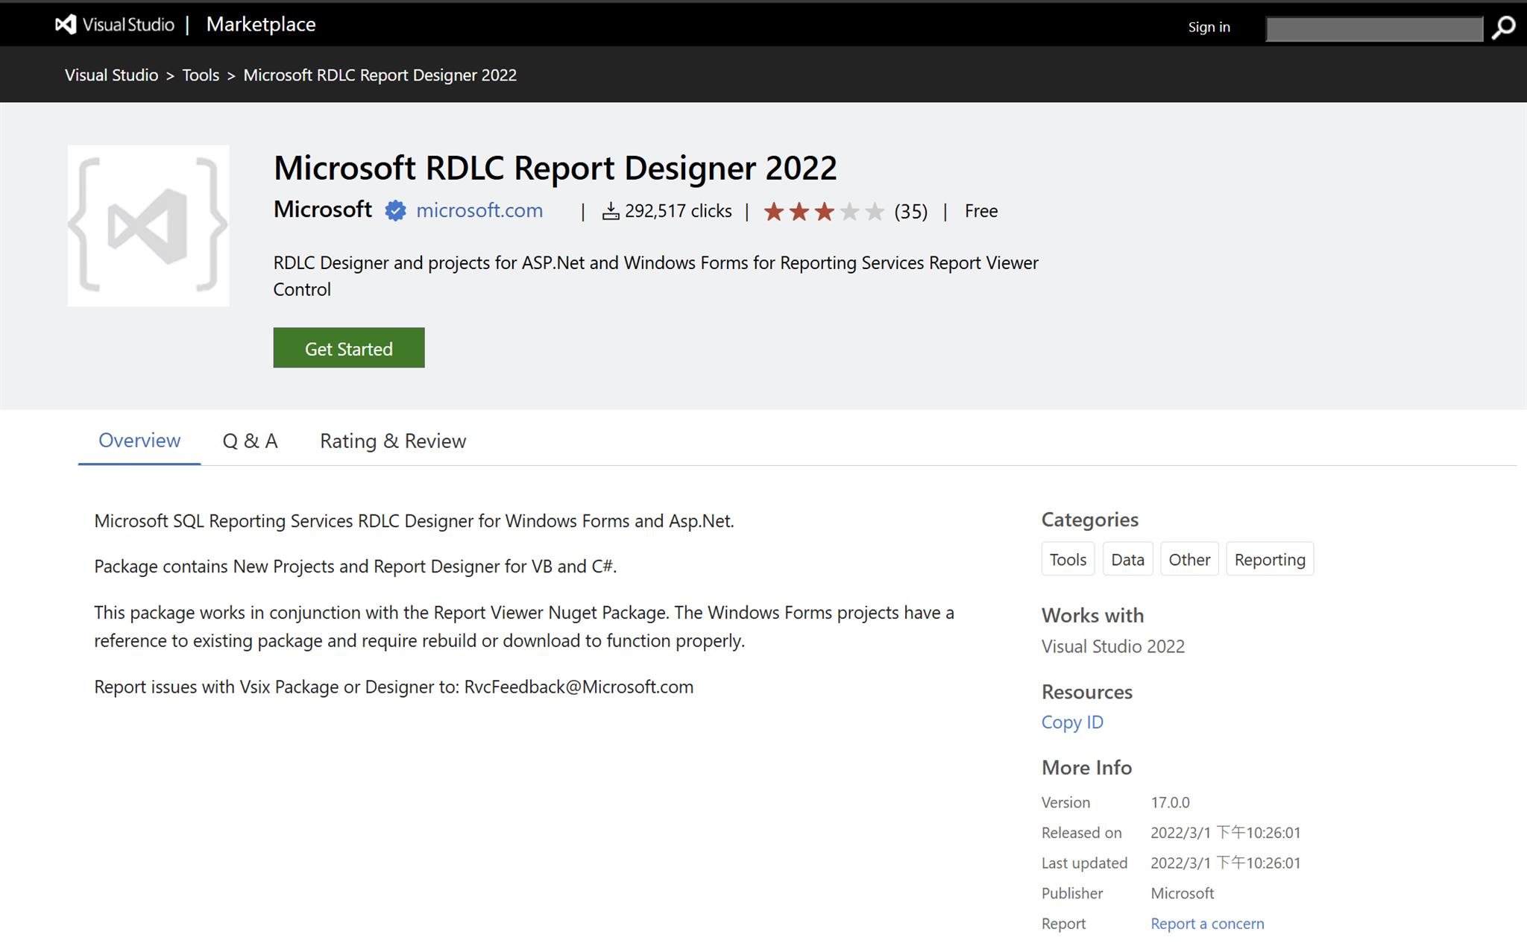Viewport: 1527px width, 952px height.
Task: Click the star rating display
Action: (824, 212)
